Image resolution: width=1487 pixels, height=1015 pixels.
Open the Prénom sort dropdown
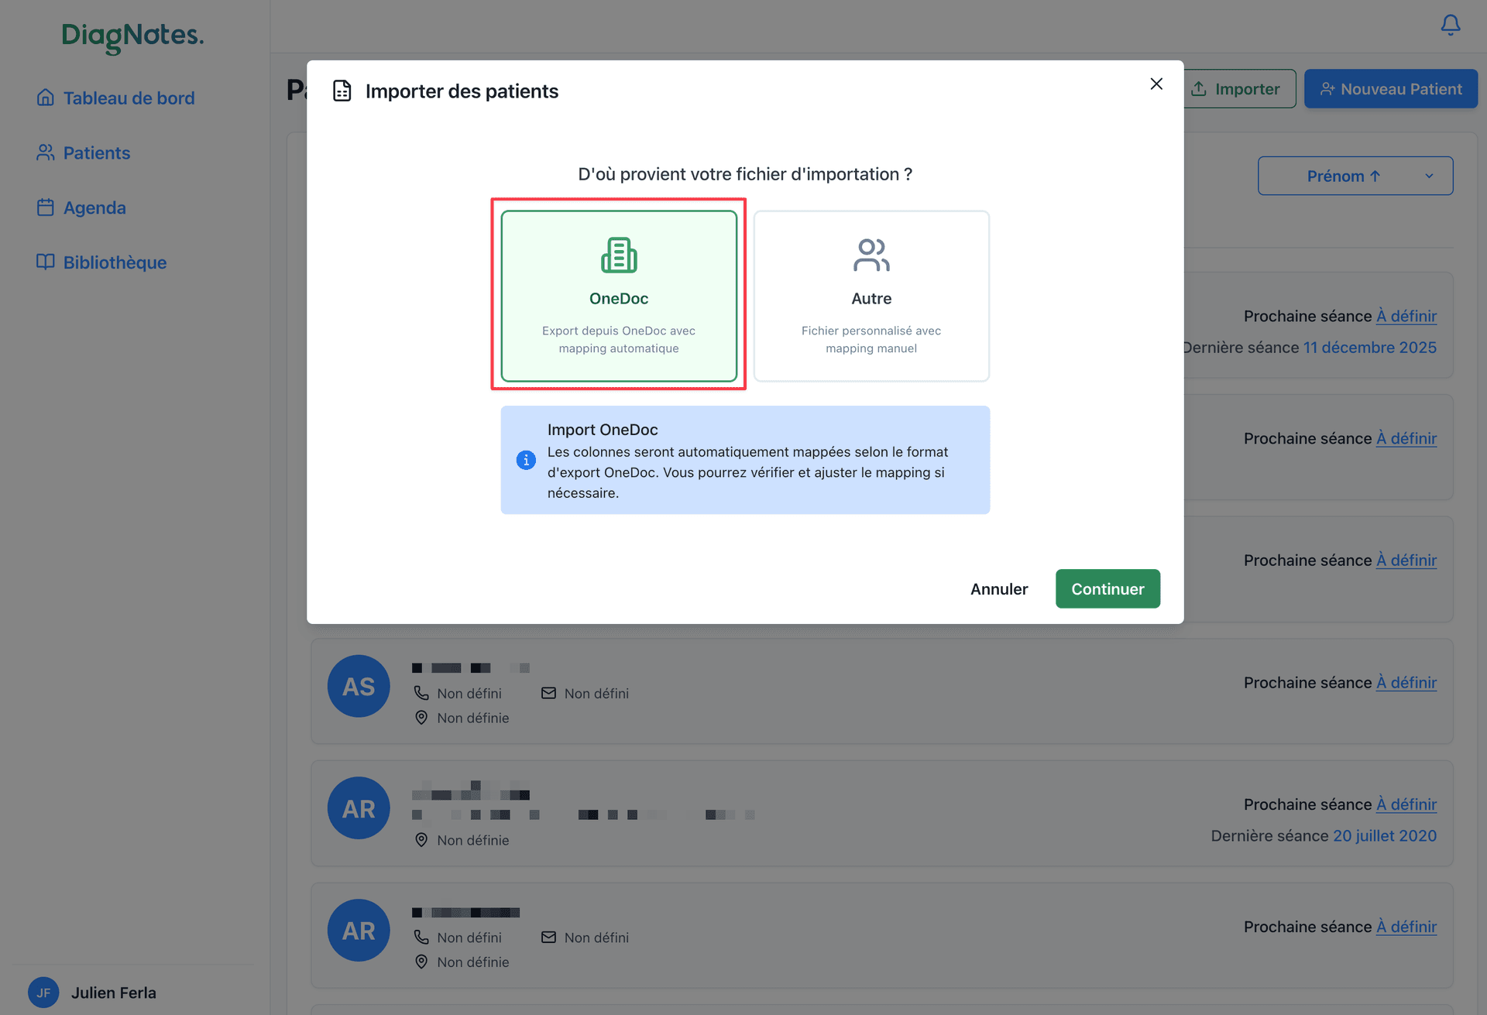click(1355, 176)
